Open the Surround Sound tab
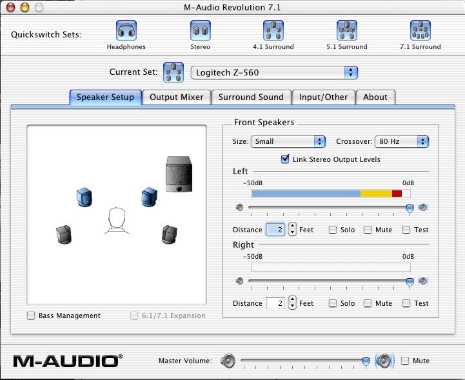 click(x=251, y=97)
